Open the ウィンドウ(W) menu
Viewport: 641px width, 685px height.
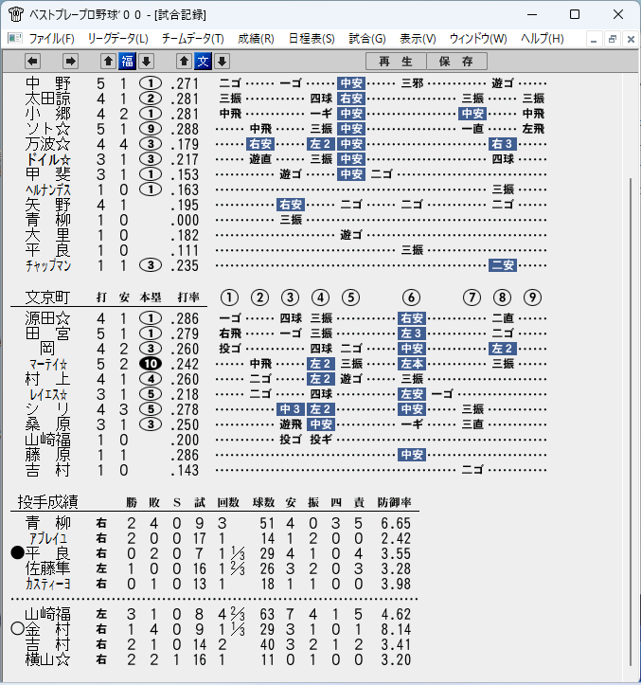(478, 39)
